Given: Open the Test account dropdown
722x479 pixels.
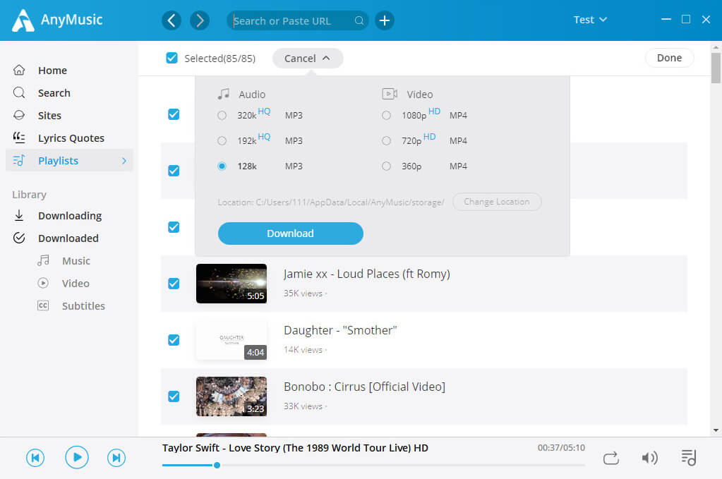Looking at the screenshot, I should point(590,20).
